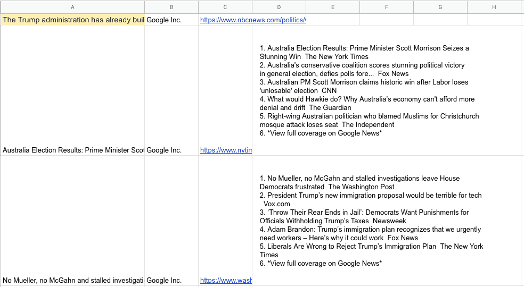Select column E header
Image resolution: width=524 pixels, height=287 pixels.
333,7
